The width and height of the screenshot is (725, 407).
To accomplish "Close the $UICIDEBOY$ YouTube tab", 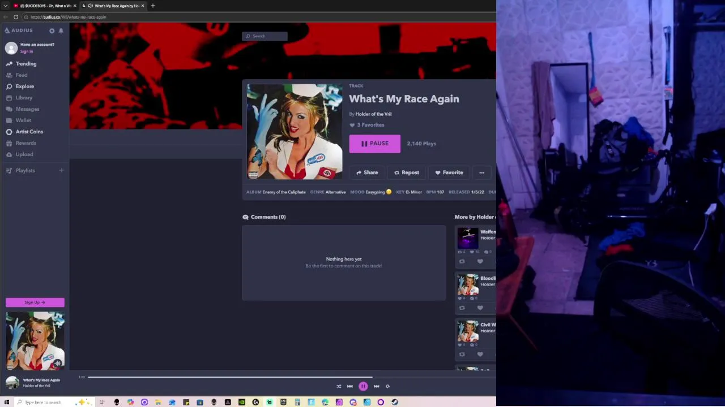I will click(x=75, y=6).
